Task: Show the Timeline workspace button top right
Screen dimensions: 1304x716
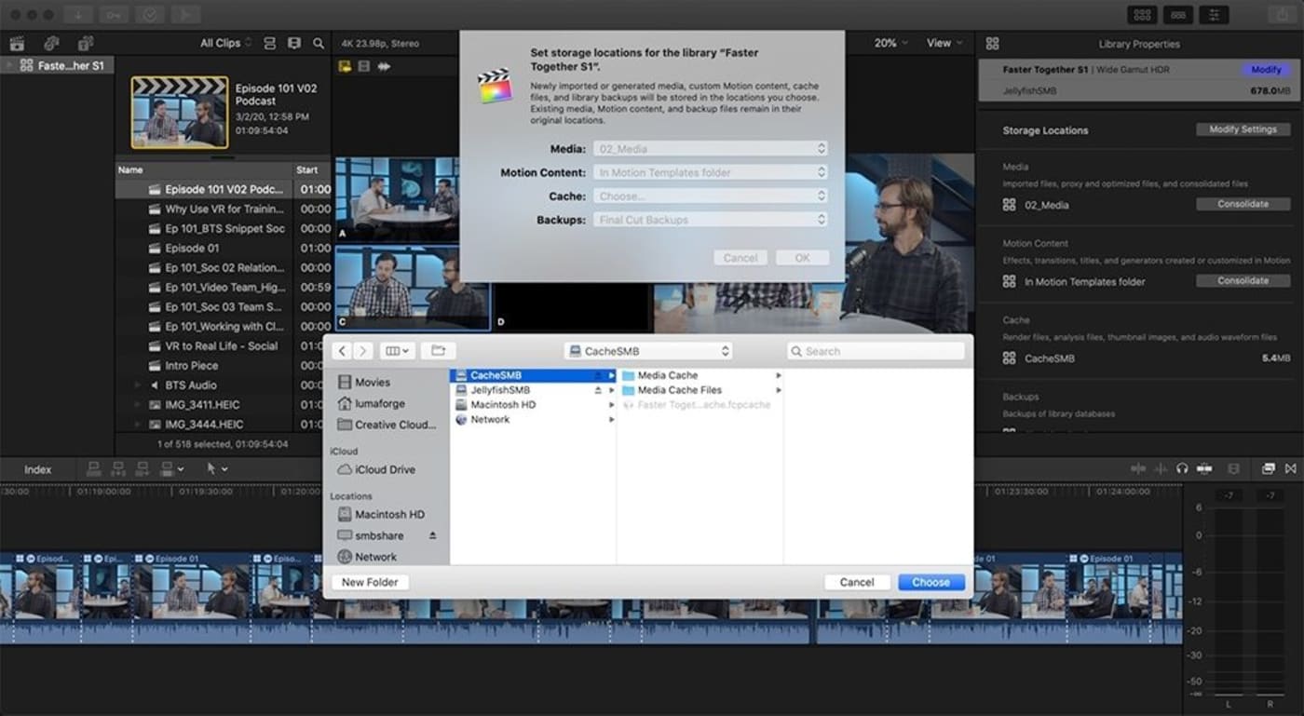Action: 1178,15
